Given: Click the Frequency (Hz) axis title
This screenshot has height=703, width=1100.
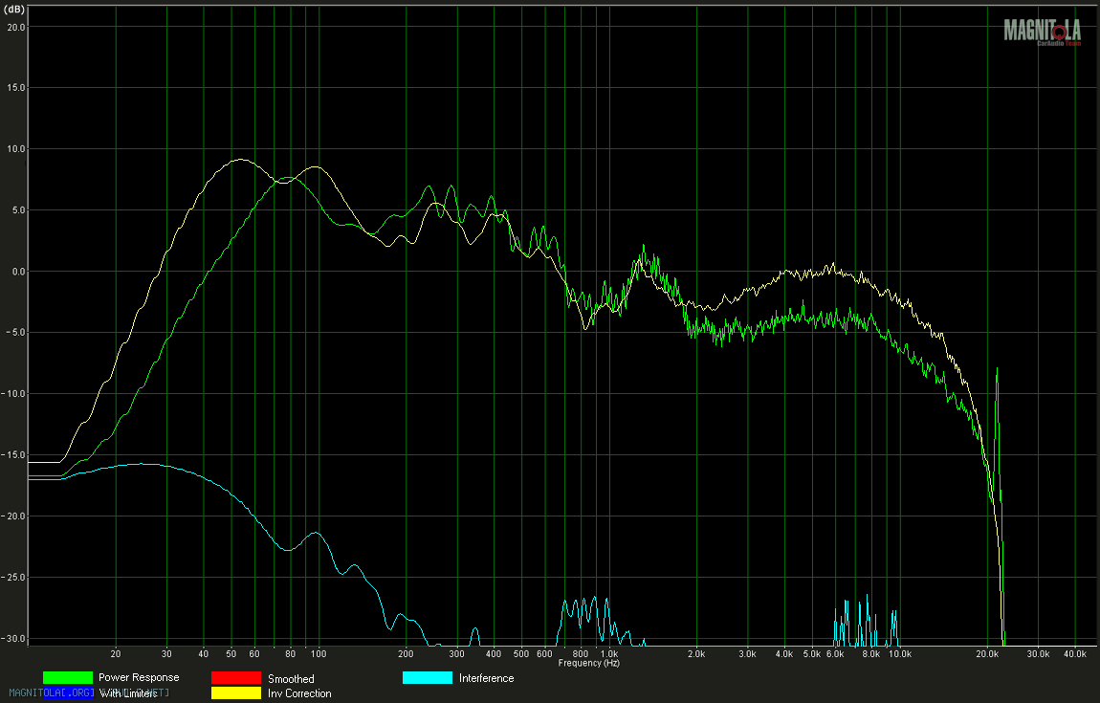Looking at the screenshot, I should (x=588, y=663).
